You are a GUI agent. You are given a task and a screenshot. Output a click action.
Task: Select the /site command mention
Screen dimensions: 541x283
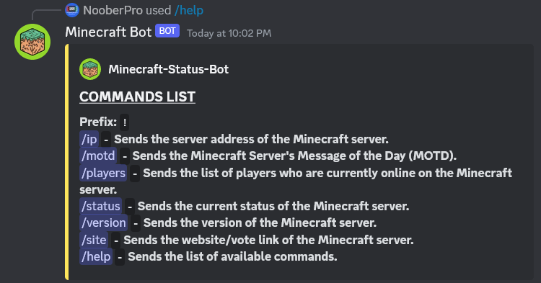[94, 240]
